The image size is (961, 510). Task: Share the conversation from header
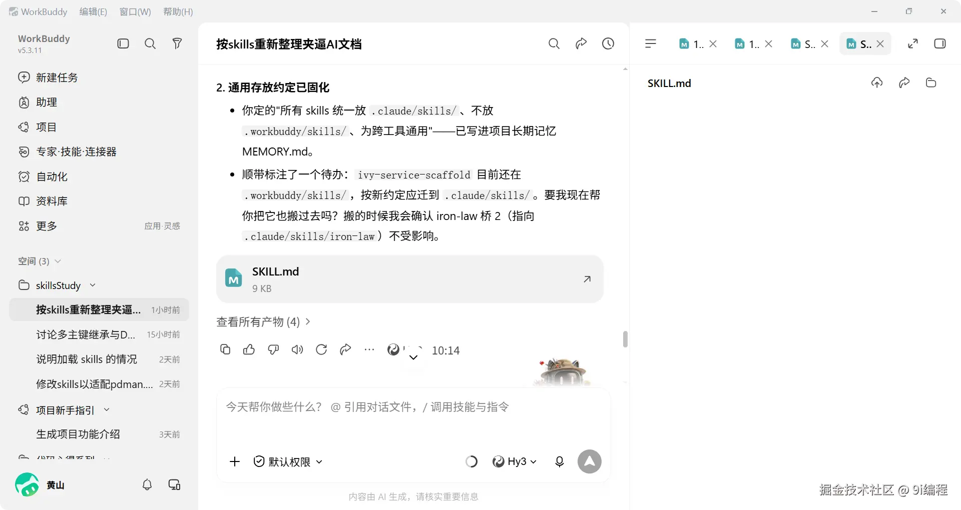(x=581, y=44)
